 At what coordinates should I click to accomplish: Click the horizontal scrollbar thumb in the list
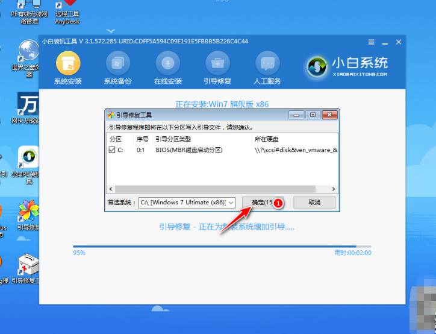pyautogui.click(x=215, y=189)
